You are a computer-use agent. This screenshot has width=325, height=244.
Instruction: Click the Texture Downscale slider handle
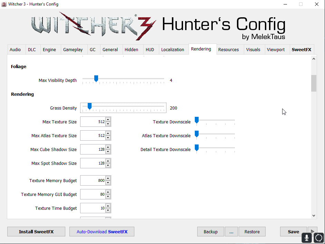pos(197,120)
